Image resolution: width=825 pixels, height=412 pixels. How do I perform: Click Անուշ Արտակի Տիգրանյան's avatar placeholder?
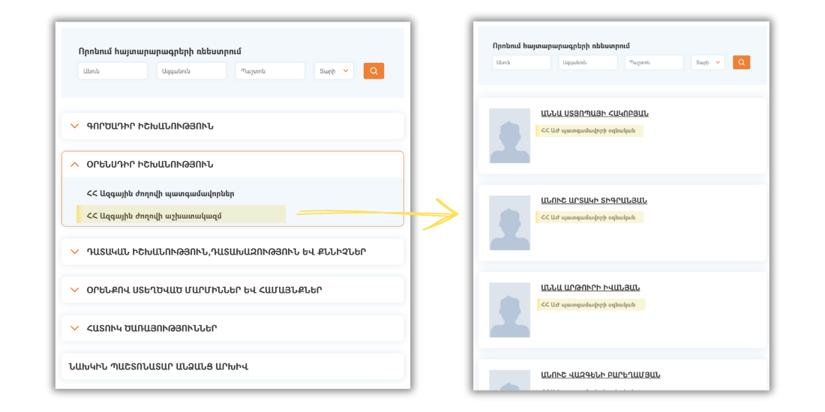(509, 222)
